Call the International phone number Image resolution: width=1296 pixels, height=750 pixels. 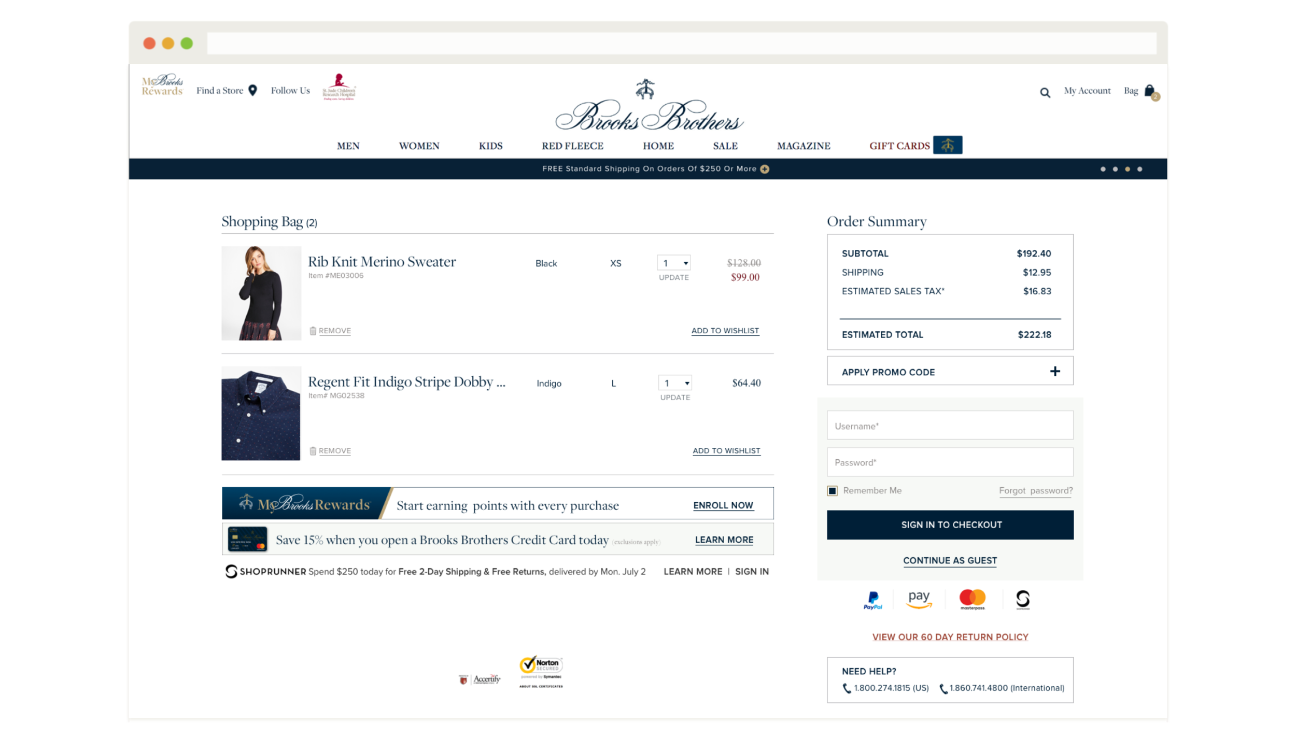coord(1002,688)
